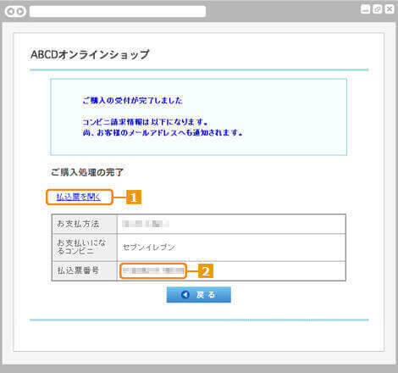This screenshot has height=373, width=398.
Task: Click the メールアドレスへも通知されます line
Action: pyautogui.click(x=163, y=132)
